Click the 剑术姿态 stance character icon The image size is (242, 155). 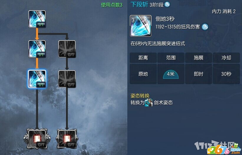click(149, 102)
